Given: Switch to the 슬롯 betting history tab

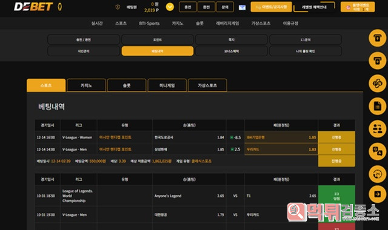Looking at the screenshot, I should (x=127, y=85).
